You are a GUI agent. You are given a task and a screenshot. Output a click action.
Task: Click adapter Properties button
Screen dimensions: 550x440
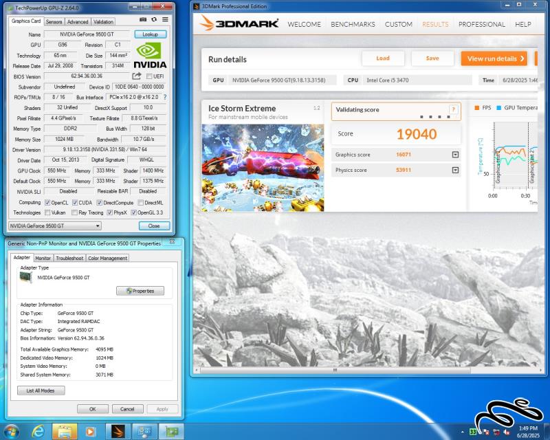[140, 291]
